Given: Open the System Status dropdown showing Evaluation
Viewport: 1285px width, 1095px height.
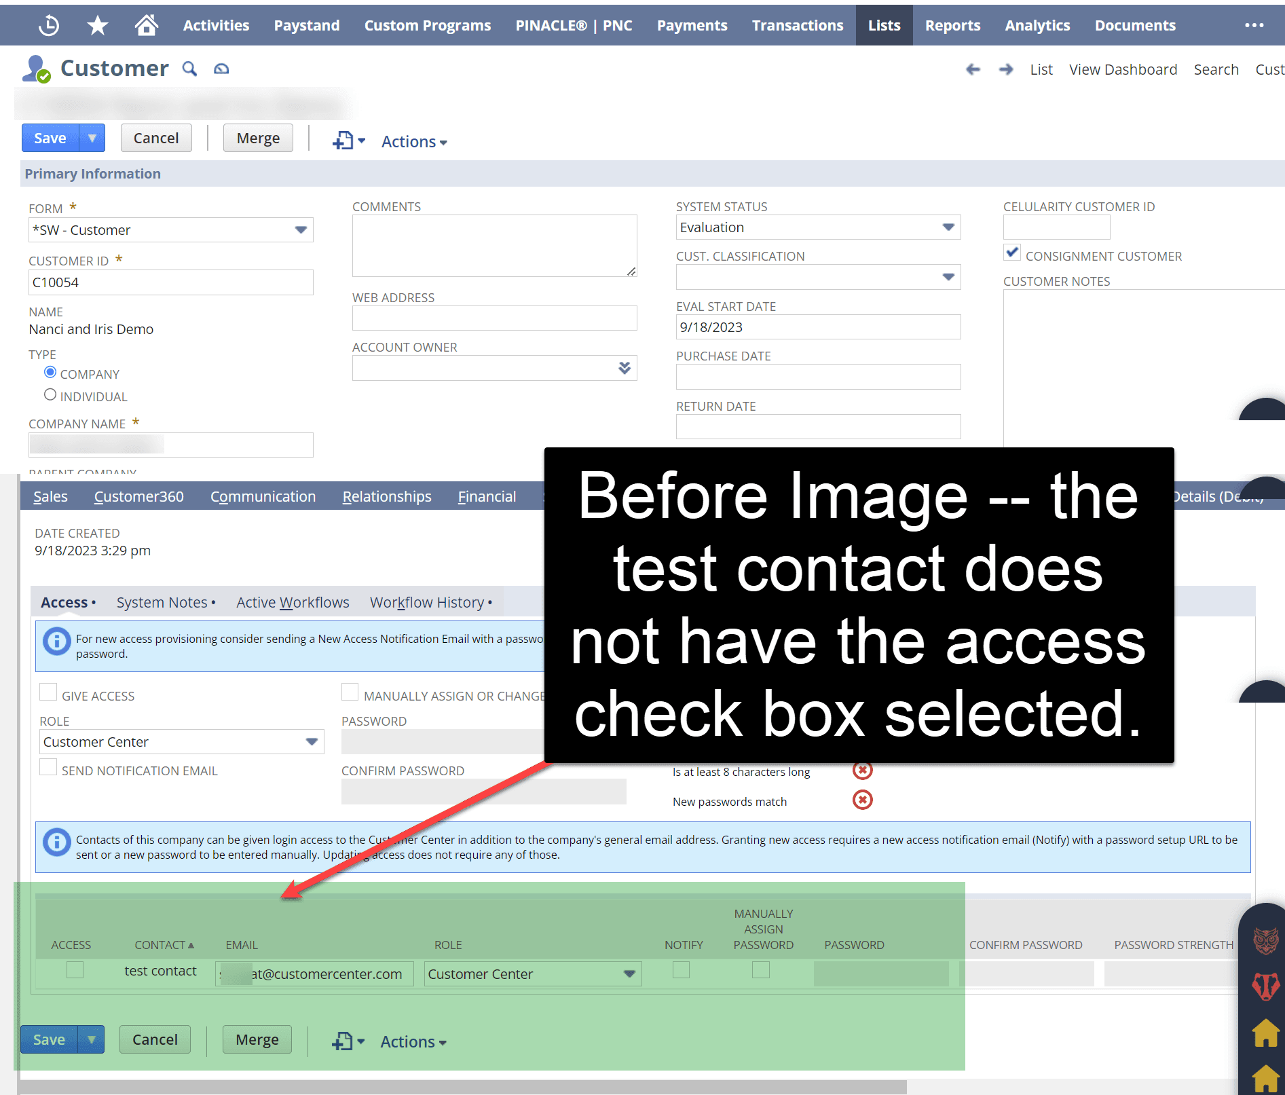Looking at the screenshot, I should 818,227.
